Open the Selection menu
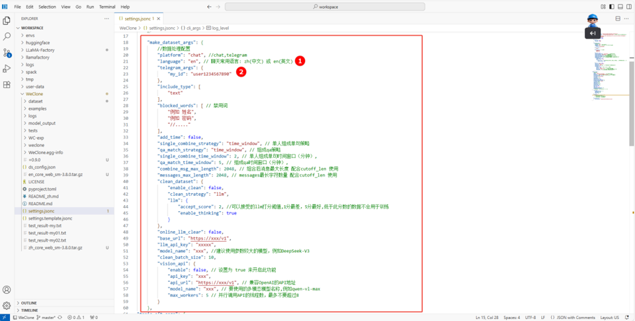Image resolution: width=635 pixels, height=321 pixels. pos(47,7)
